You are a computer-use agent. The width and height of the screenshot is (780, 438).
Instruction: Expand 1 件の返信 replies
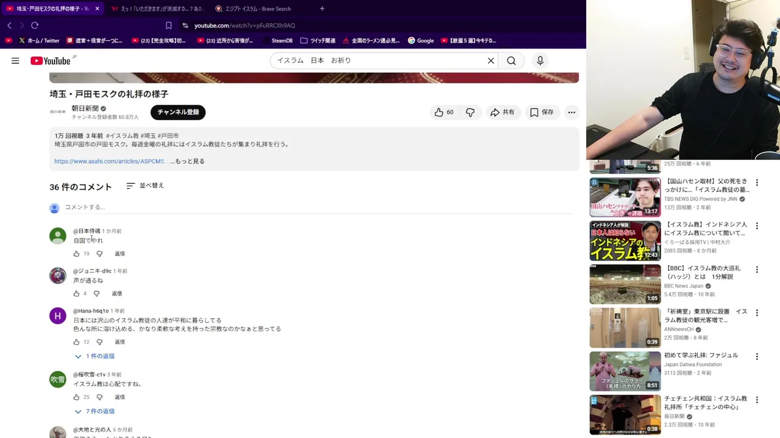(x=94, y=356)
